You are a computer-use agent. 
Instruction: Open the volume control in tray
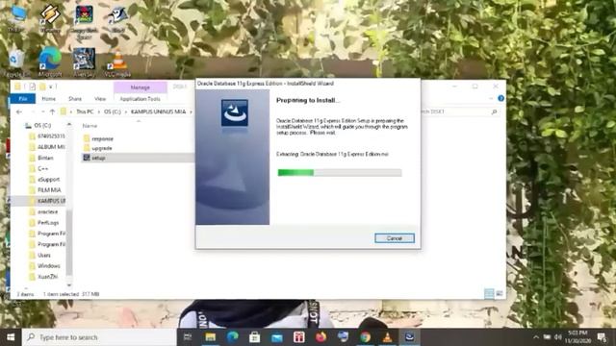pos(558,337)
